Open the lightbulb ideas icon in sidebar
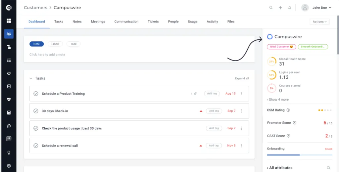Screen dimensions: 339x172 [x=9, y=153]
